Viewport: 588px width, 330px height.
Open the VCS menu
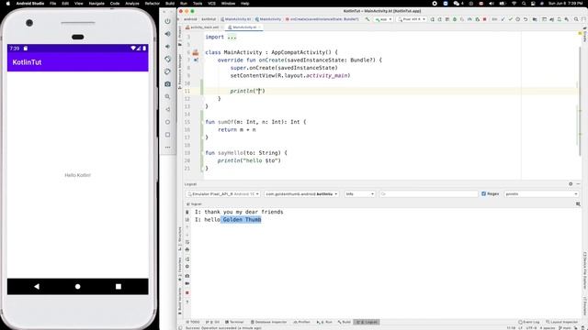[211, 4]
